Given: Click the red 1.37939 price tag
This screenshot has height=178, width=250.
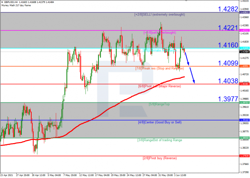Looking at the screenshot, I should 244,156.
